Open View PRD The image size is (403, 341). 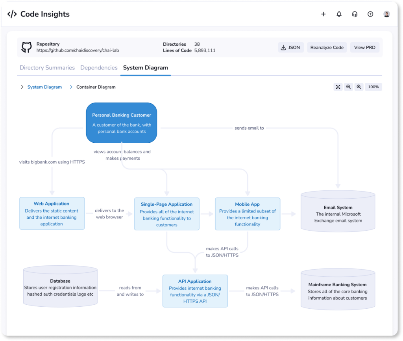[364, 47]
